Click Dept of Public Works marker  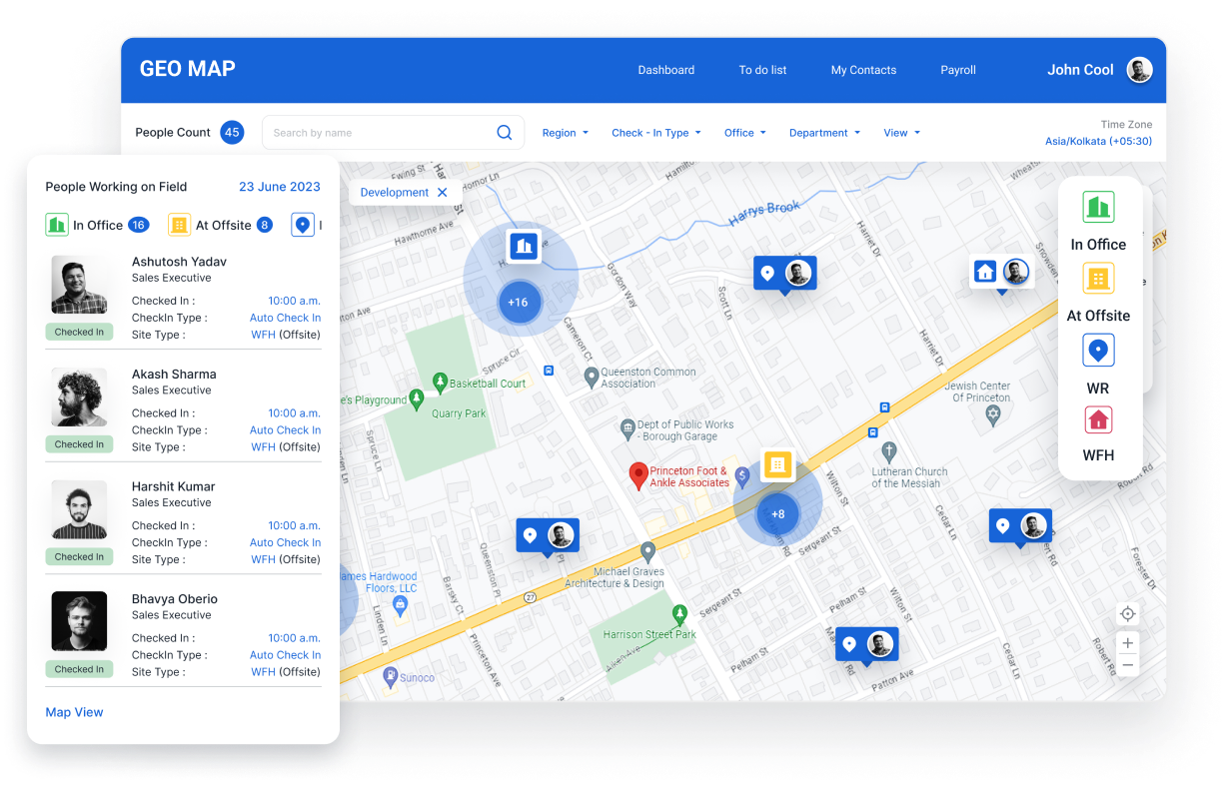tap(627, 428)
